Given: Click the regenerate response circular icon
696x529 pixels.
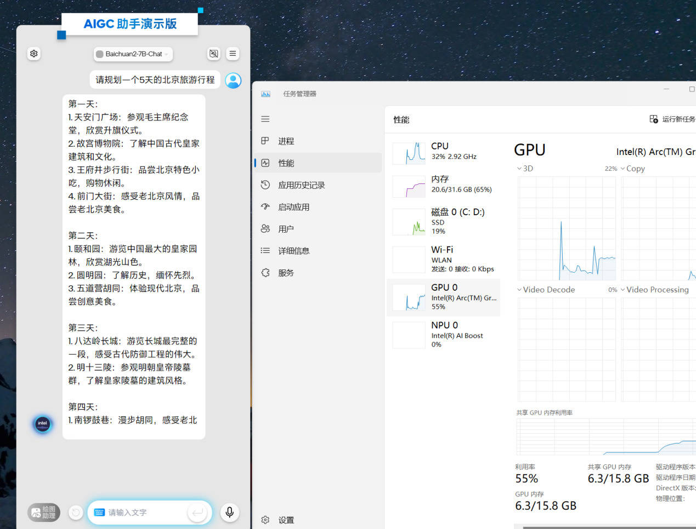Looking at the screenshot, I should click(x=76, y=513).
